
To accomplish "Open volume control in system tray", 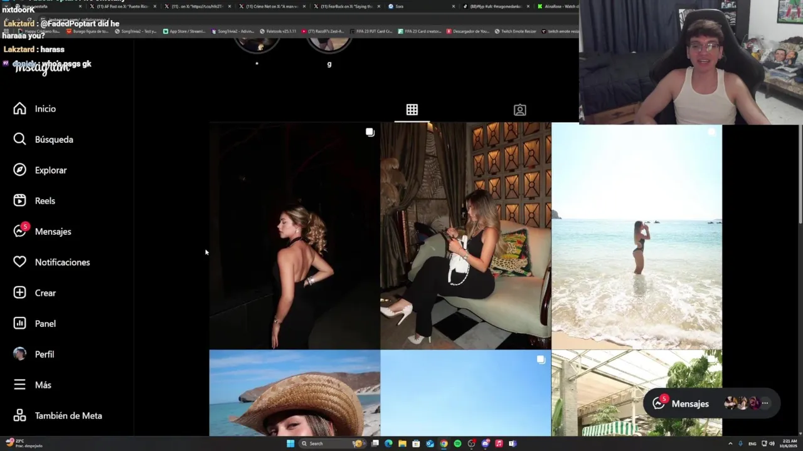I will pos(772,443).
